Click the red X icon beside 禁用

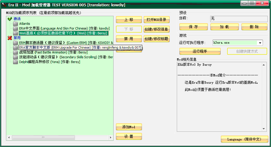coord(10,38)
